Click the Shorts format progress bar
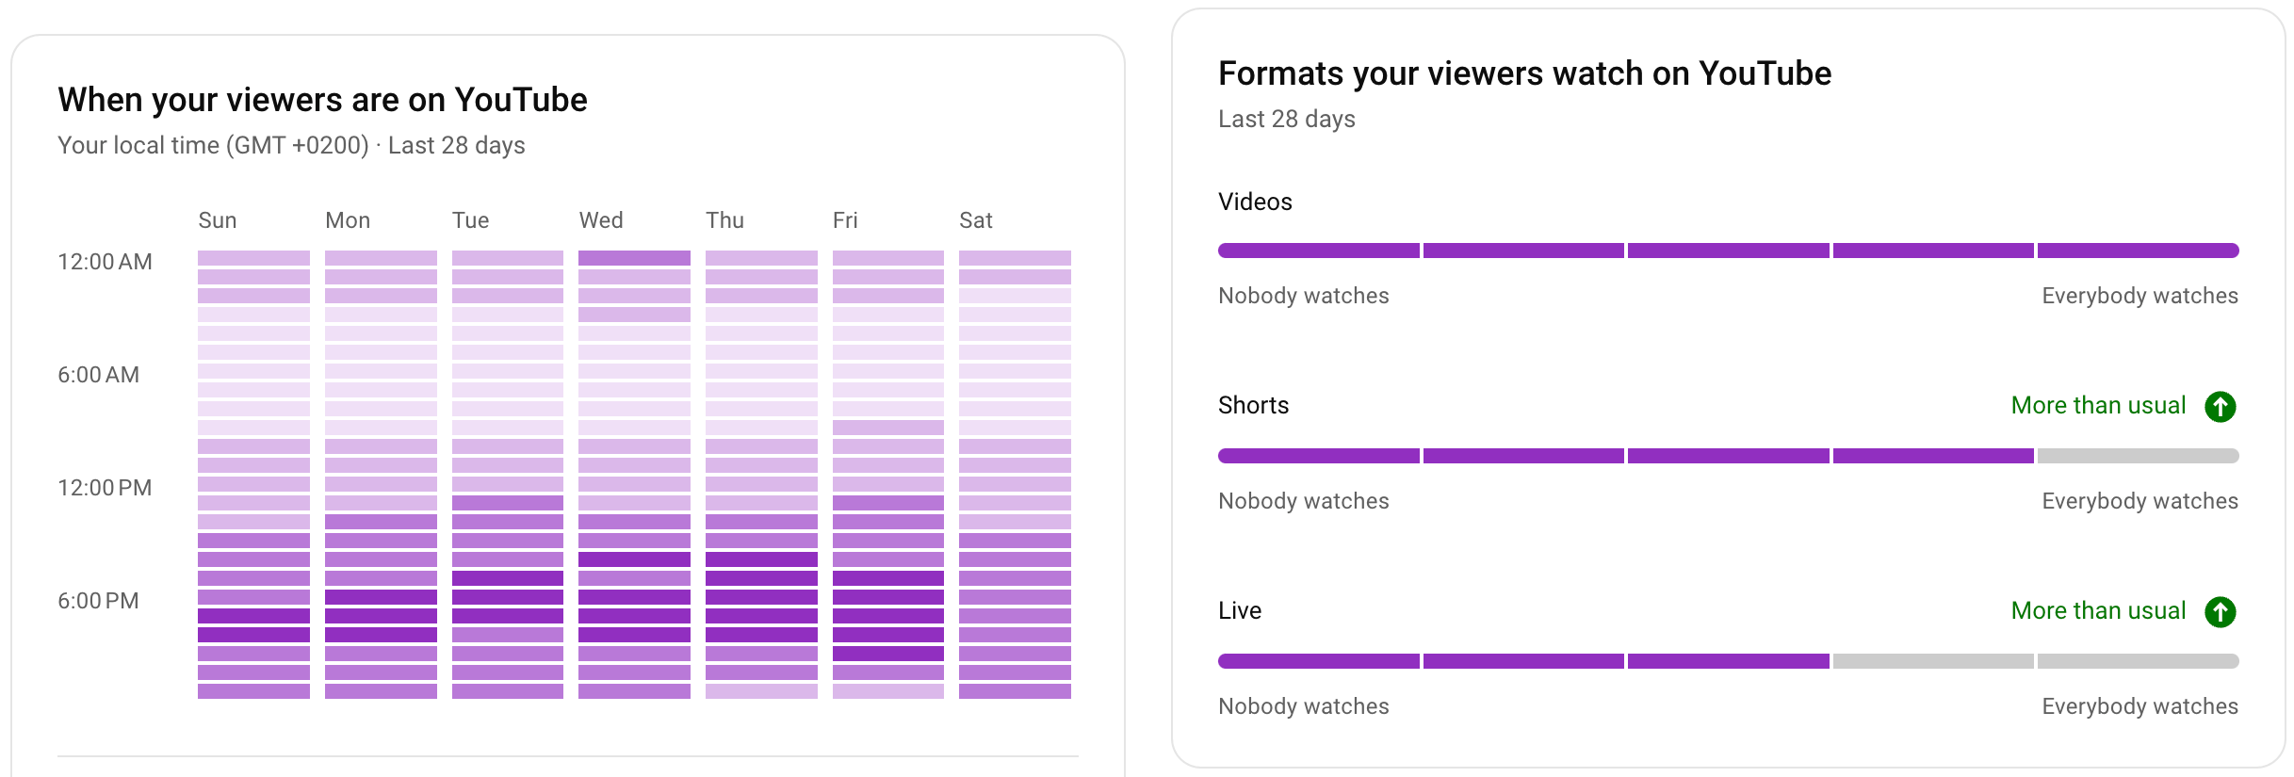The width and height of the screenshot is (2294, 777). pos(1729,456)
